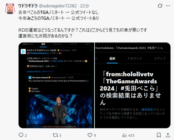
Task: Open right screenshot showing no search results
Action: (132, 85)
